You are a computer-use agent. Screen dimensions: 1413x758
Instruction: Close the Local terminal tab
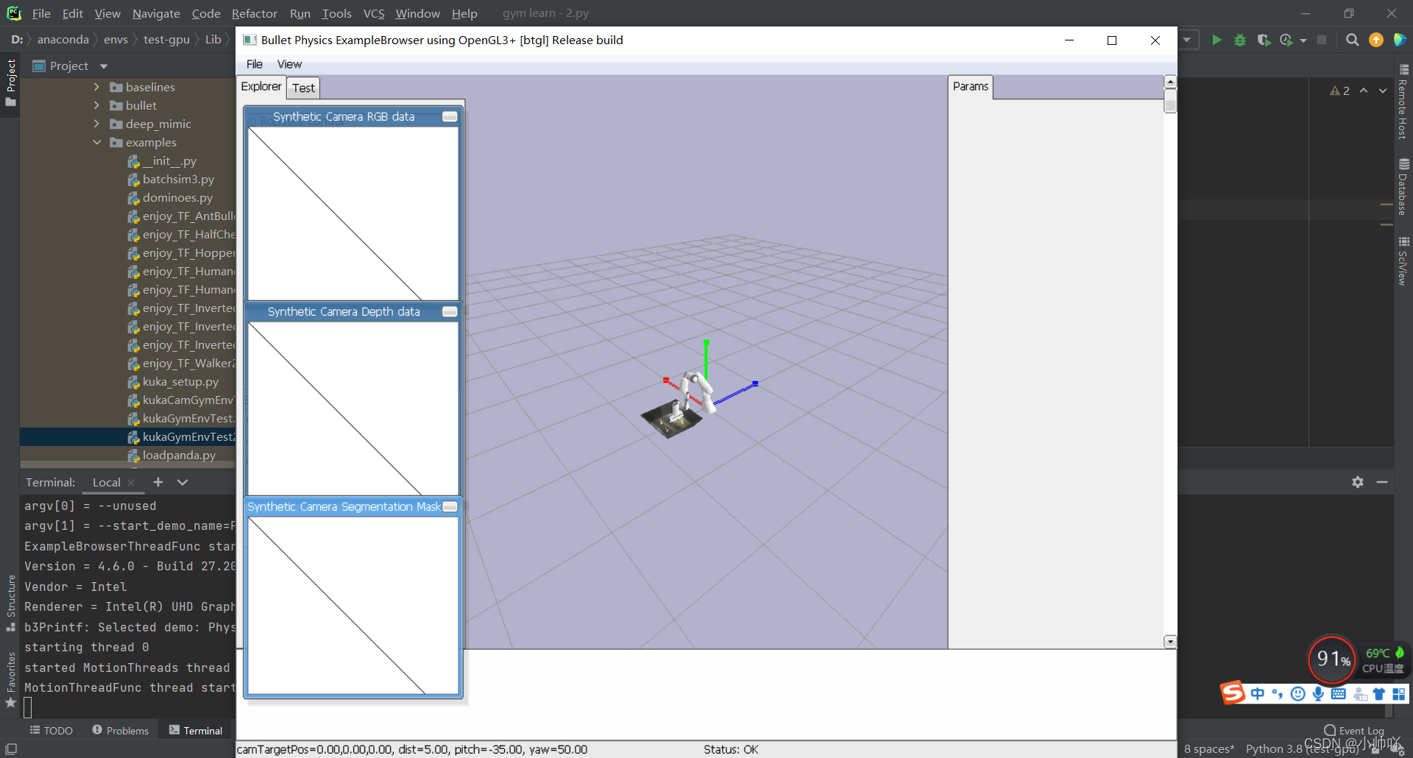[x=131, y=483]
